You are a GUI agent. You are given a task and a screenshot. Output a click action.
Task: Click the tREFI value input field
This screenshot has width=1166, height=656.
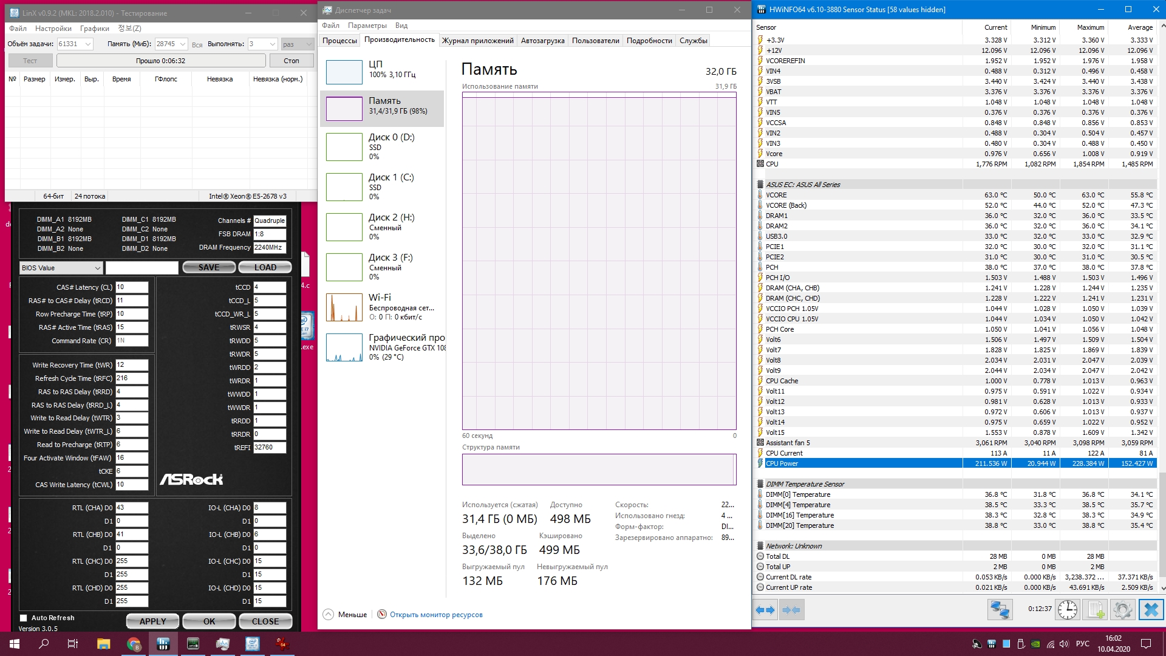(x=269, y=448)
